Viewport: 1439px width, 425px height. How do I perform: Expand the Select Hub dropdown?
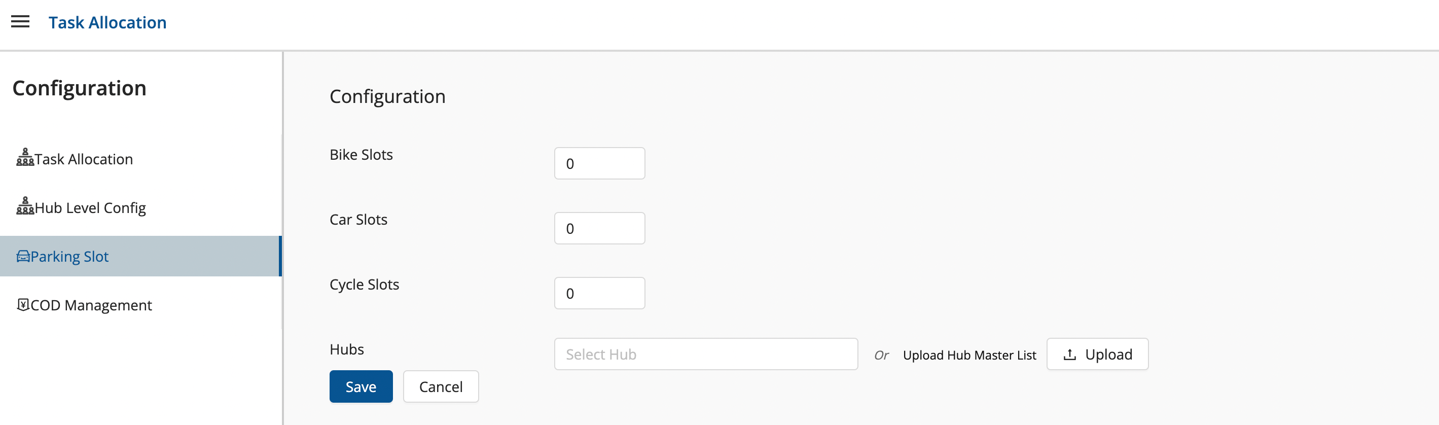tap(705, 354)
